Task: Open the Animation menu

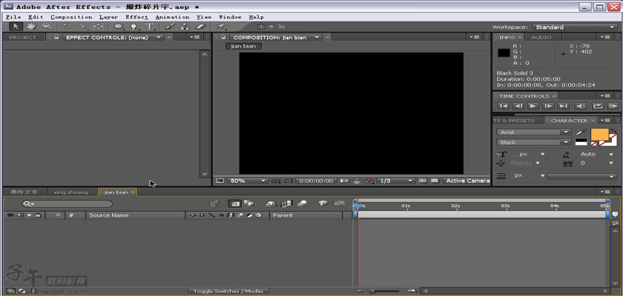Action: (x=172, y=17)
